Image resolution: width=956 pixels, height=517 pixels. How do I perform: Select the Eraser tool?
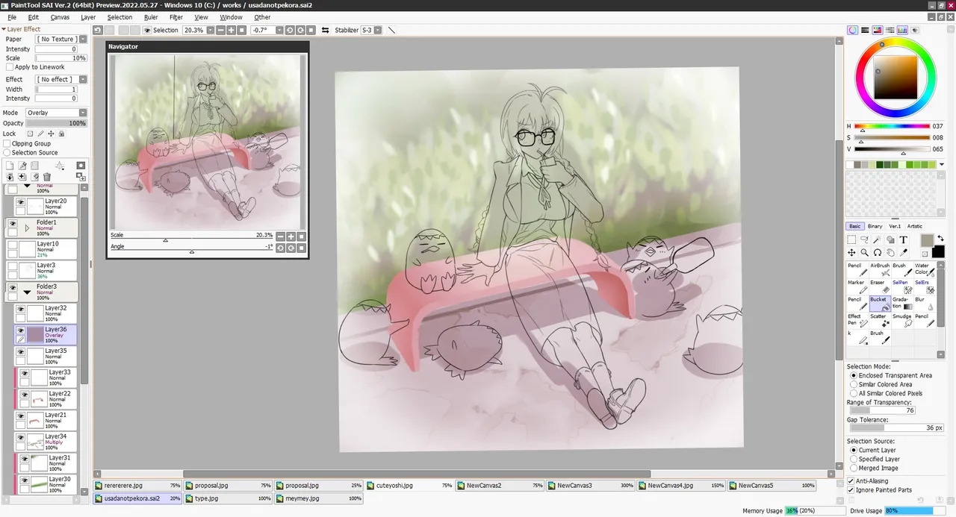tap(879, 286)
